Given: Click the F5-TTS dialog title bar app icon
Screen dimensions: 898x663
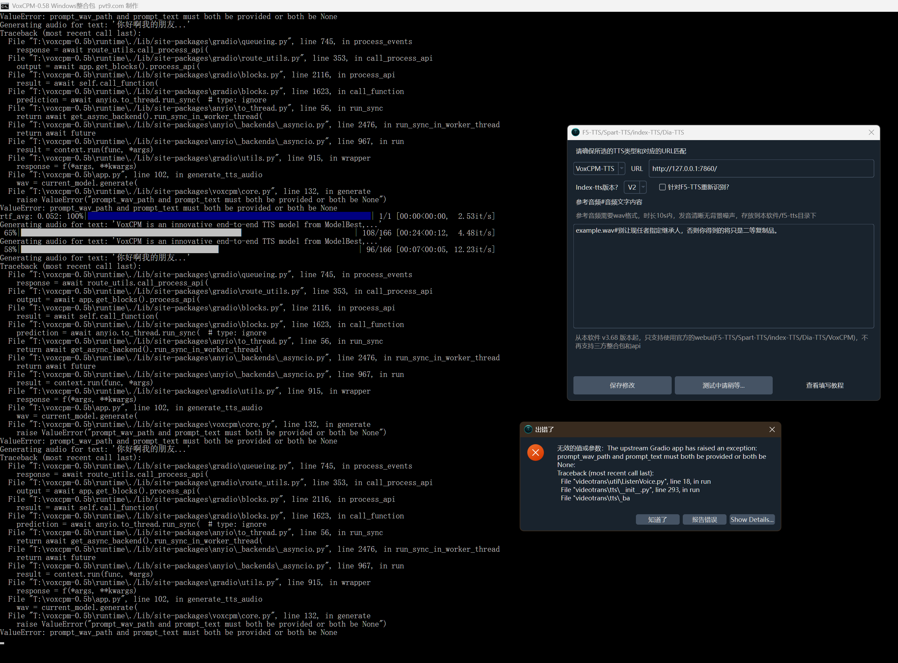Looking at the screenshot, I should (576, 132).
